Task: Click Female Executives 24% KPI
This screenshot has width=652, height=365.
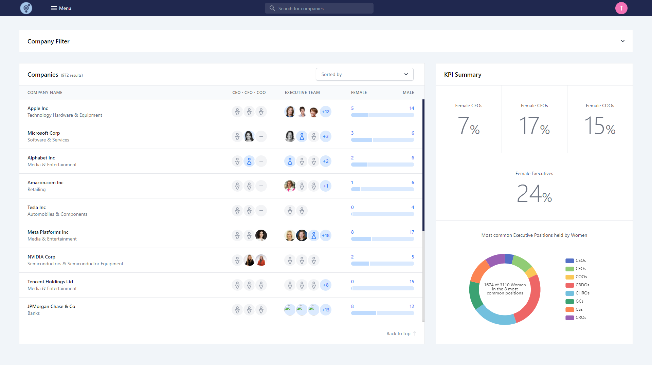Action: (x=534, y=187)
